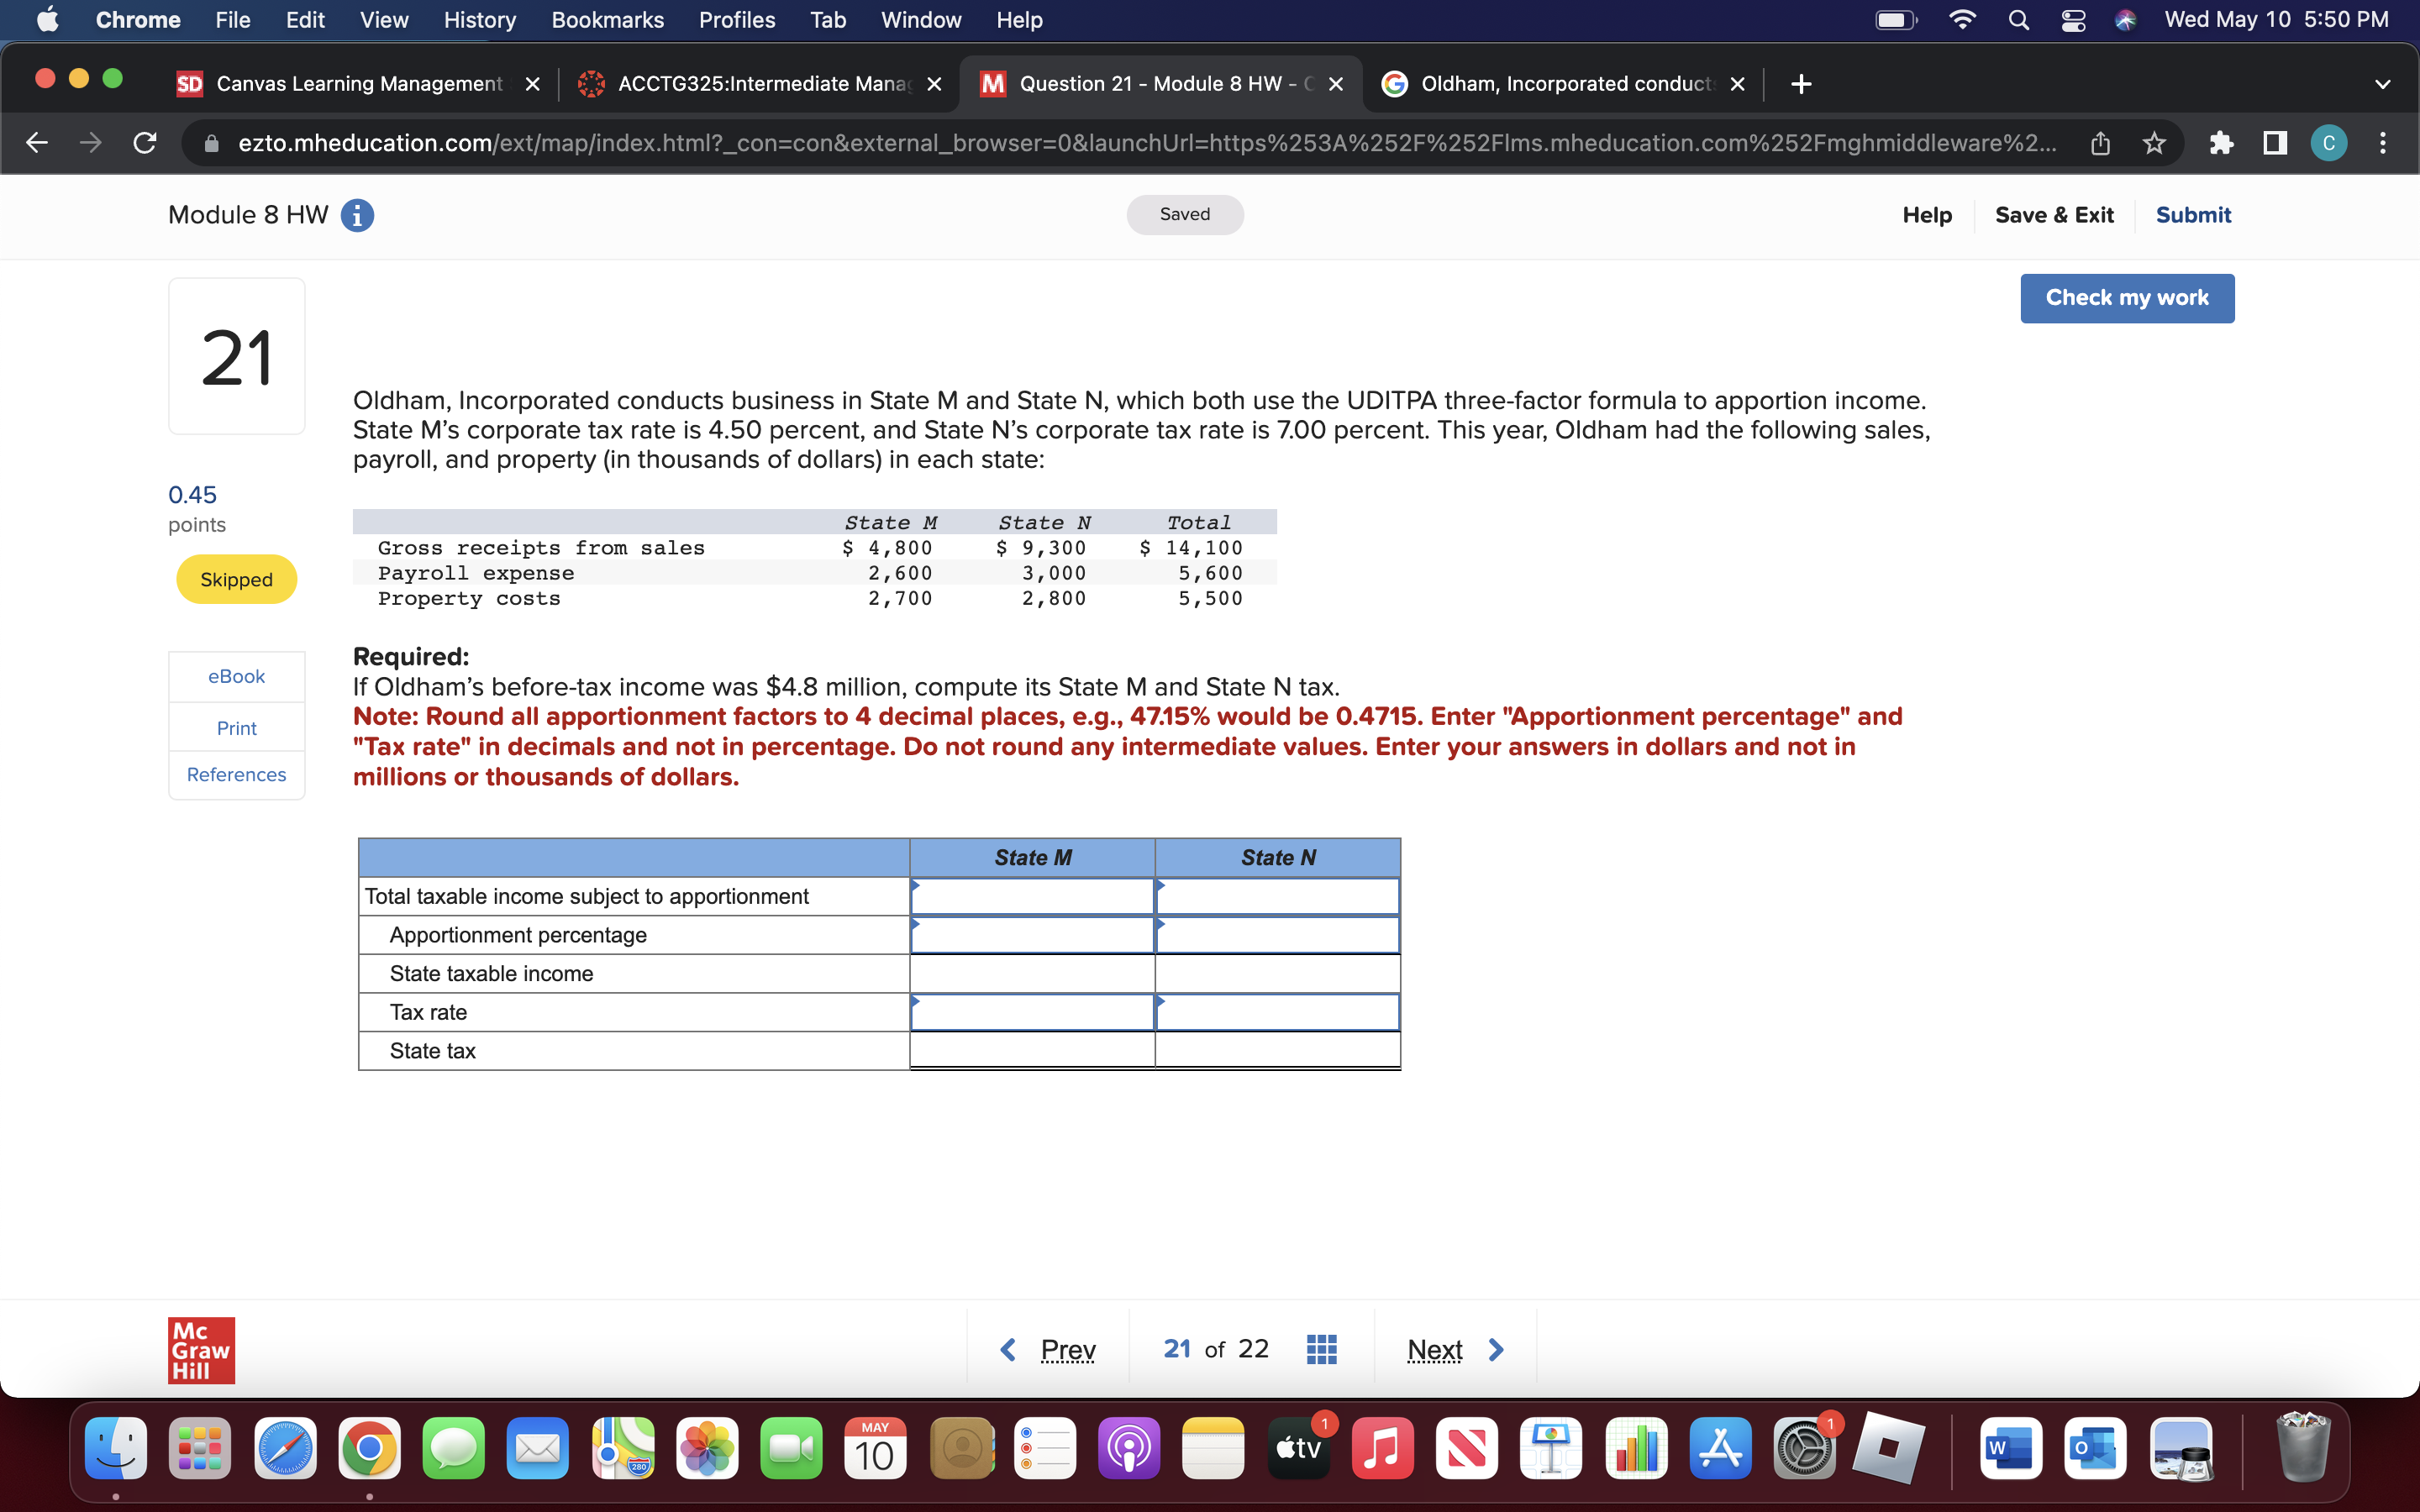Click the share icon in the address bar
Viewport: 2420px width, 1512px height.
coord(2099,143)
